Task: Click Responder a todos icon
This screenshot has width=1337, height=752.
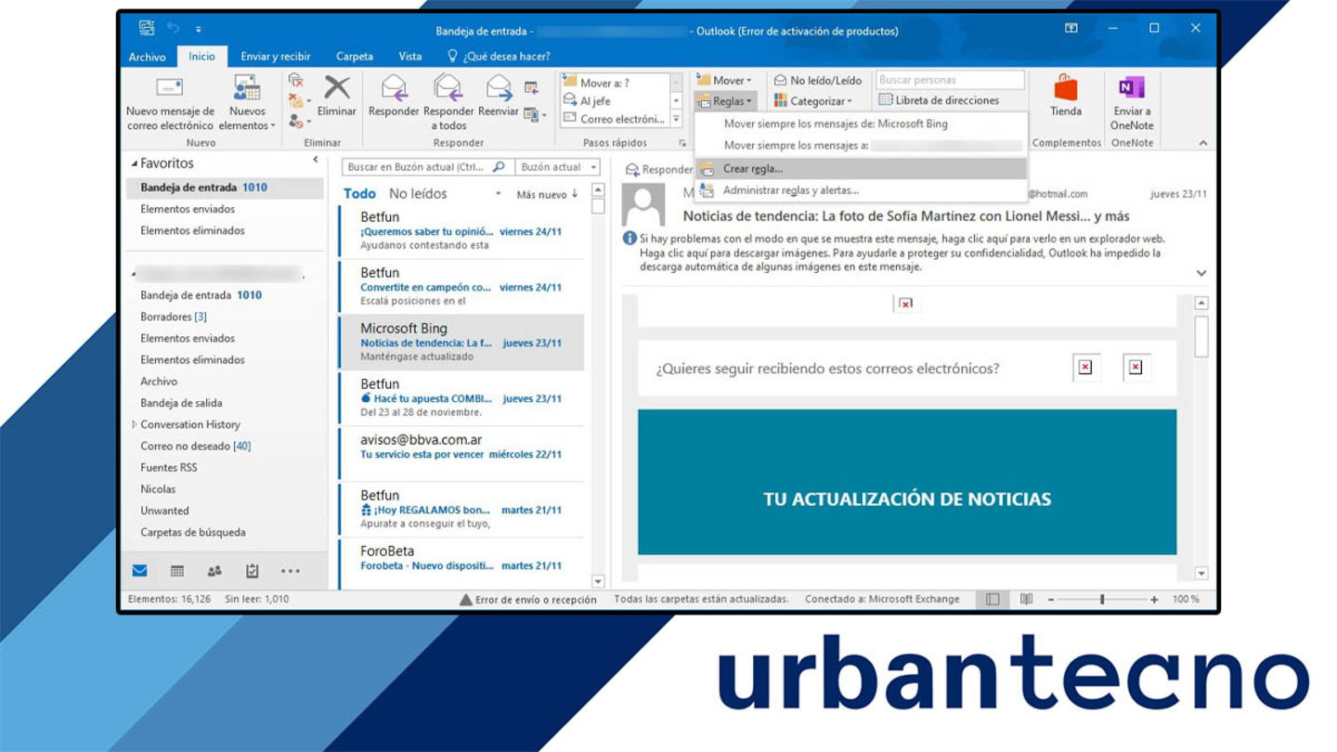Action: [x=448, y=87]
